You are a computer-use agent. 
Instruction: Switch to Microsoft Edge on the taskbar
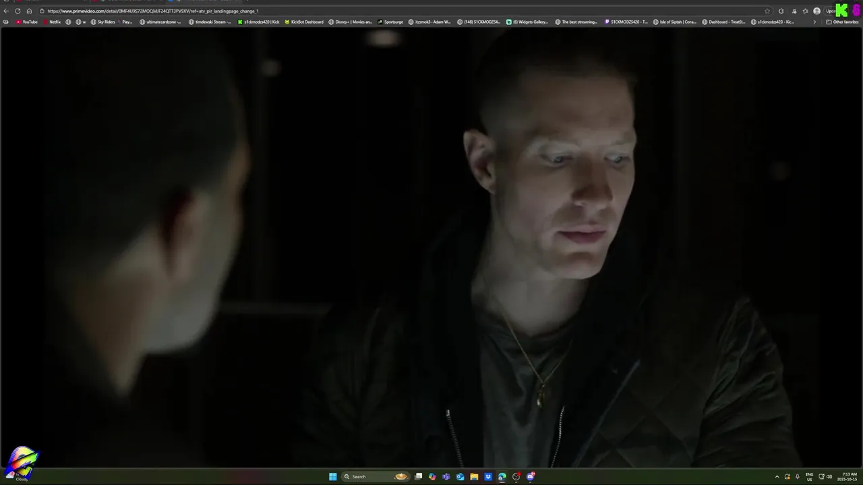[502, 476]
